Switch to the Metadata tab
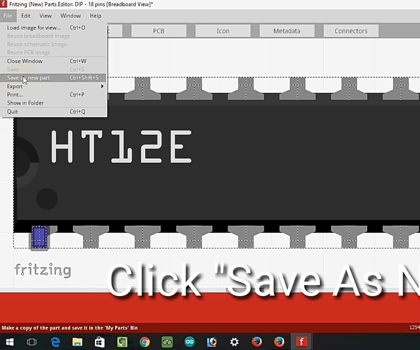 287,31
